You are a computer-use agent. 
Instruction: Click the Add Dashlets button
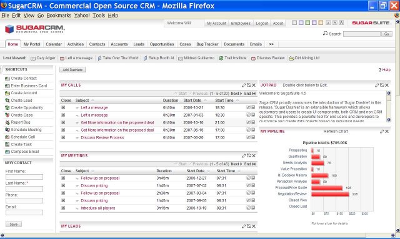coord(72,70)
